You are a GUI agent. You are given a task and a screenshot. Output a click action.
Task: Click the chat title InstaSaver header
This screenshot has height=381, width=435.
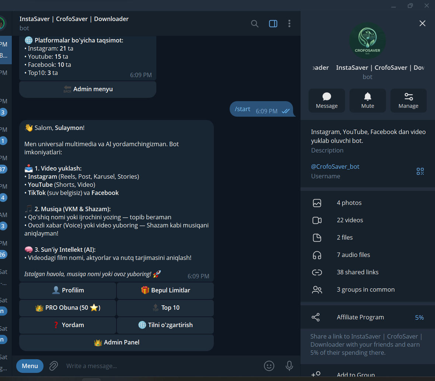[x=74, y=19]
